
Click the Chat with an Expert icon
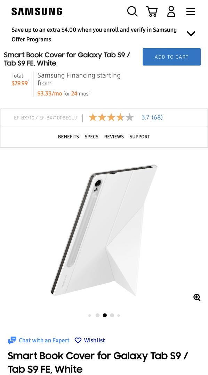coord(12,340)
